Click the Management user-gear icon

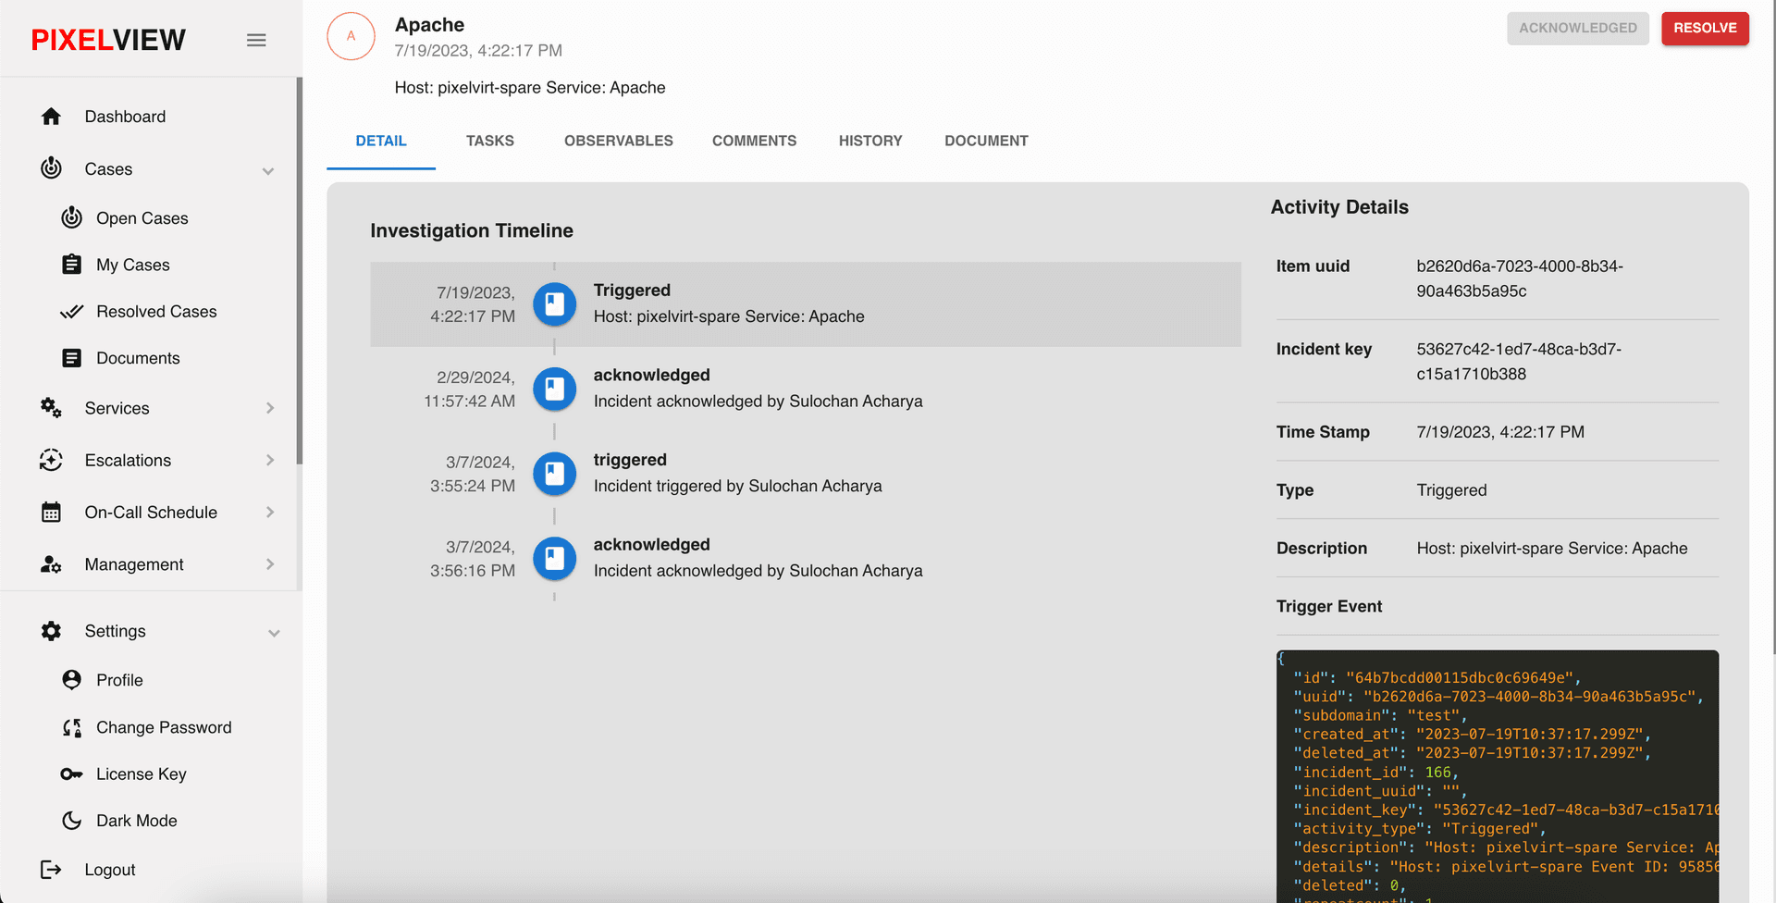(51, 564)
